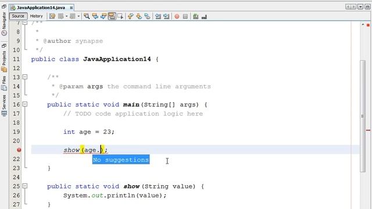Image resolution: width=372 pixels, height=209 pixels.
Task: Start Macro Recording red circle icon
Action: point(177,16)
